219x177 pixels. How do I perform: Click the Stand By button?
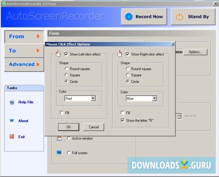point(193,17)
